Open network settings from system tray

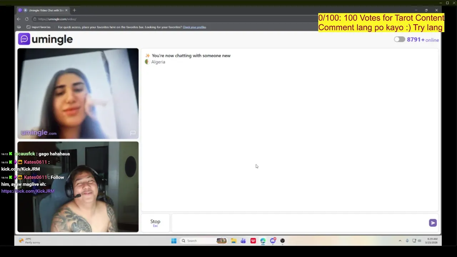(x=414, y=241)
